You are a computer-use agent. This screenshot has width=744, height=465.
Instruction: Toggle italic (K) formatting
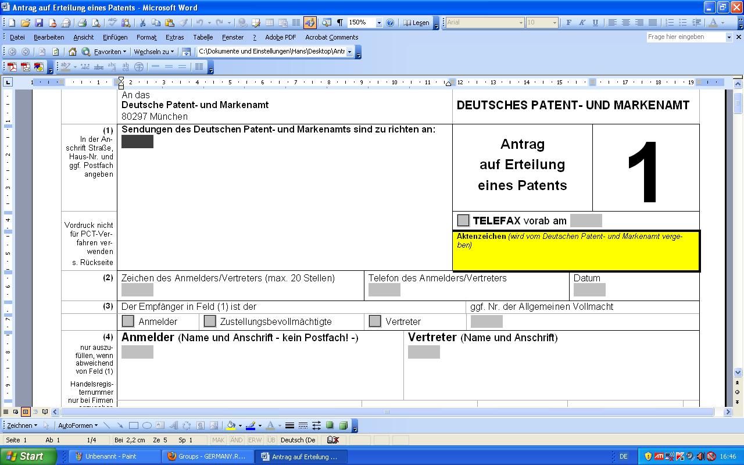pyautogui.click(x=582, y=23)
